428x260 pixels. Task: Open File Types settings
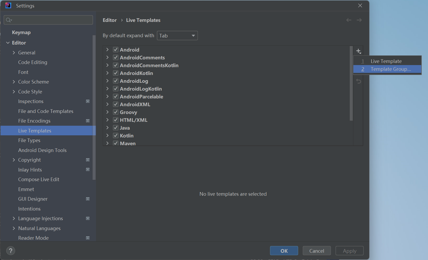29,140
